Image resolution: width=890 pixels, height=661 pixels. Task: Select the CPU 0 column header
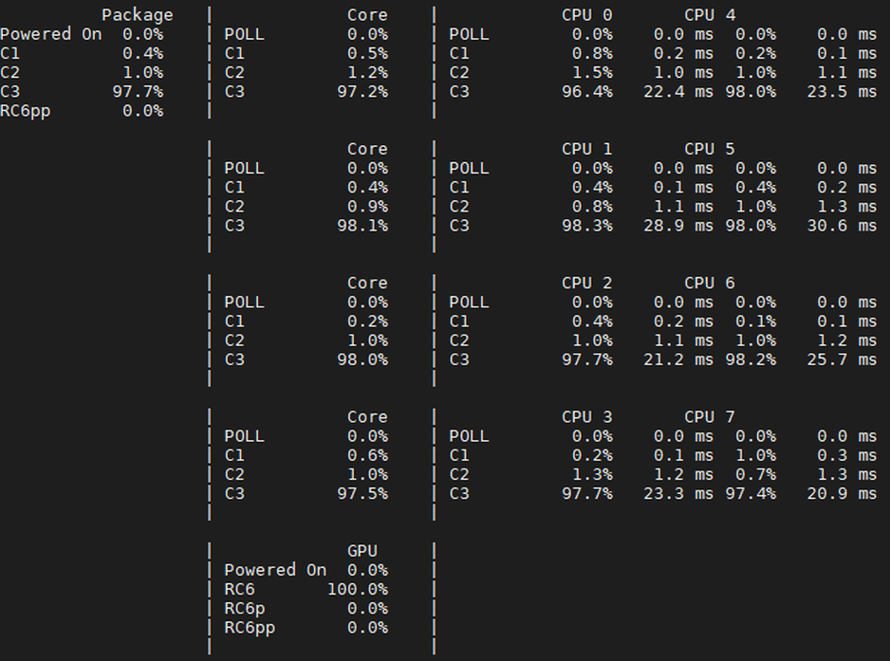point(587,15)
